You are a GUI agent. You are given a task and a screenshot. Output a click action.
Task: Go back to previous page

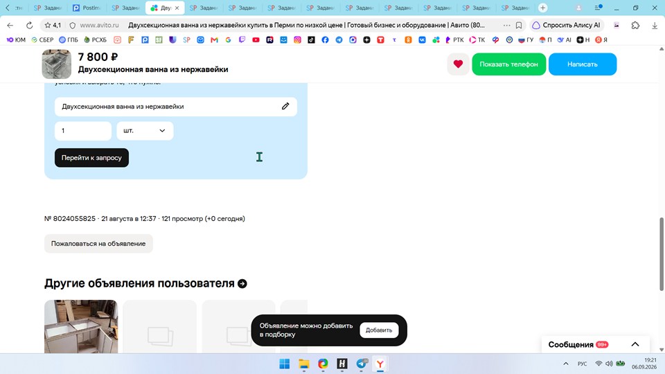(10, 26)
